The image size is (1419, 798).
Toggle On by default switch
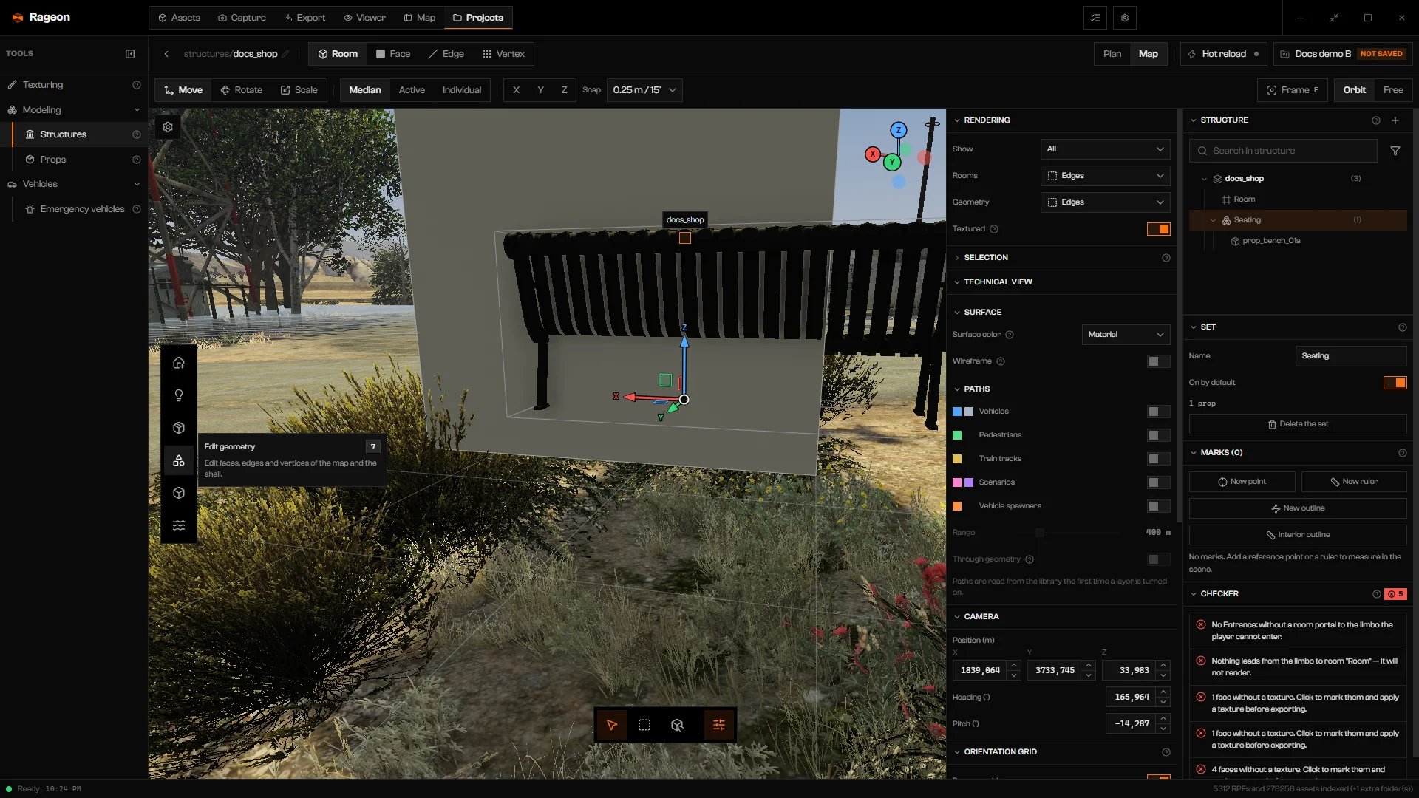click(1395, 383)
